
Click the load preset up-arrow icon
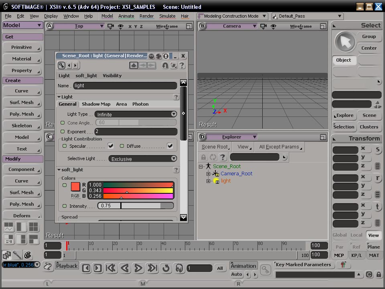[134, 65]
